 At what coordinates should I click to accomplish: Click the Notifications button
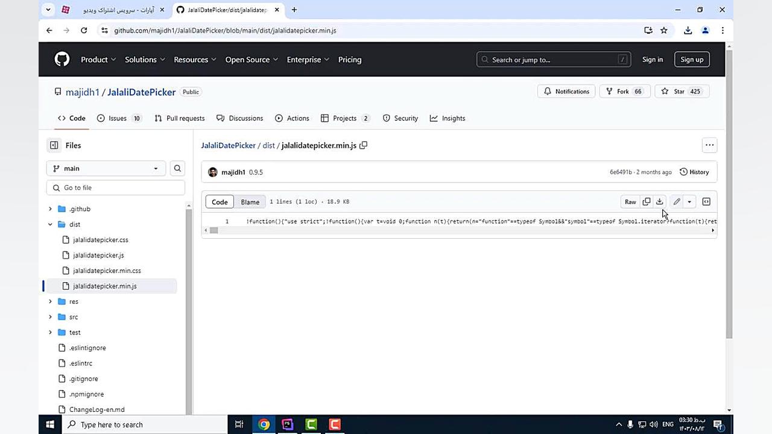(566, 92)
